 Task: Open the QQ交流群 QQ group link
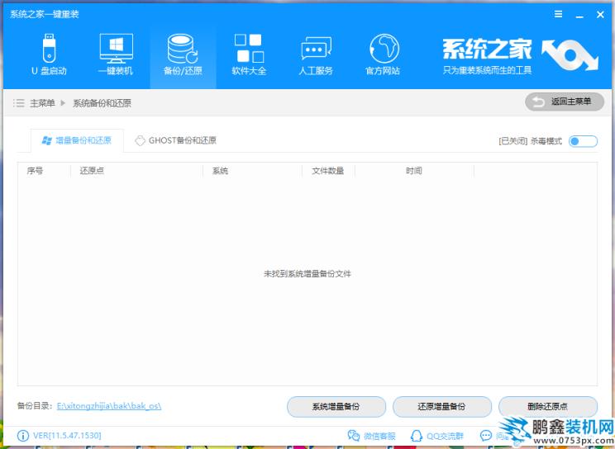tap(437, 436)
